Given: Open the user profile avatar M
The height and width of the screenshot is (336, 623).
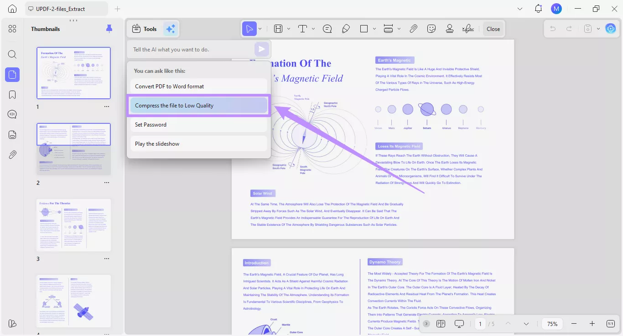Looking at the screenshot, I should click(x=556, y=9).
